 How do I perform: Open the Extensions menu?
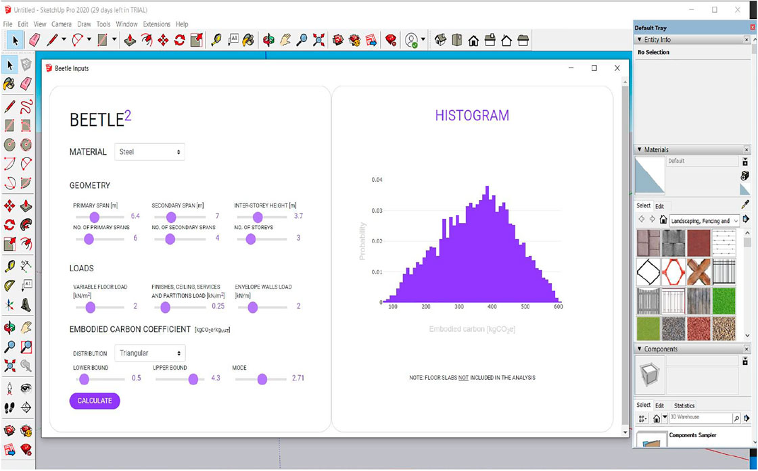click(157, 24)
